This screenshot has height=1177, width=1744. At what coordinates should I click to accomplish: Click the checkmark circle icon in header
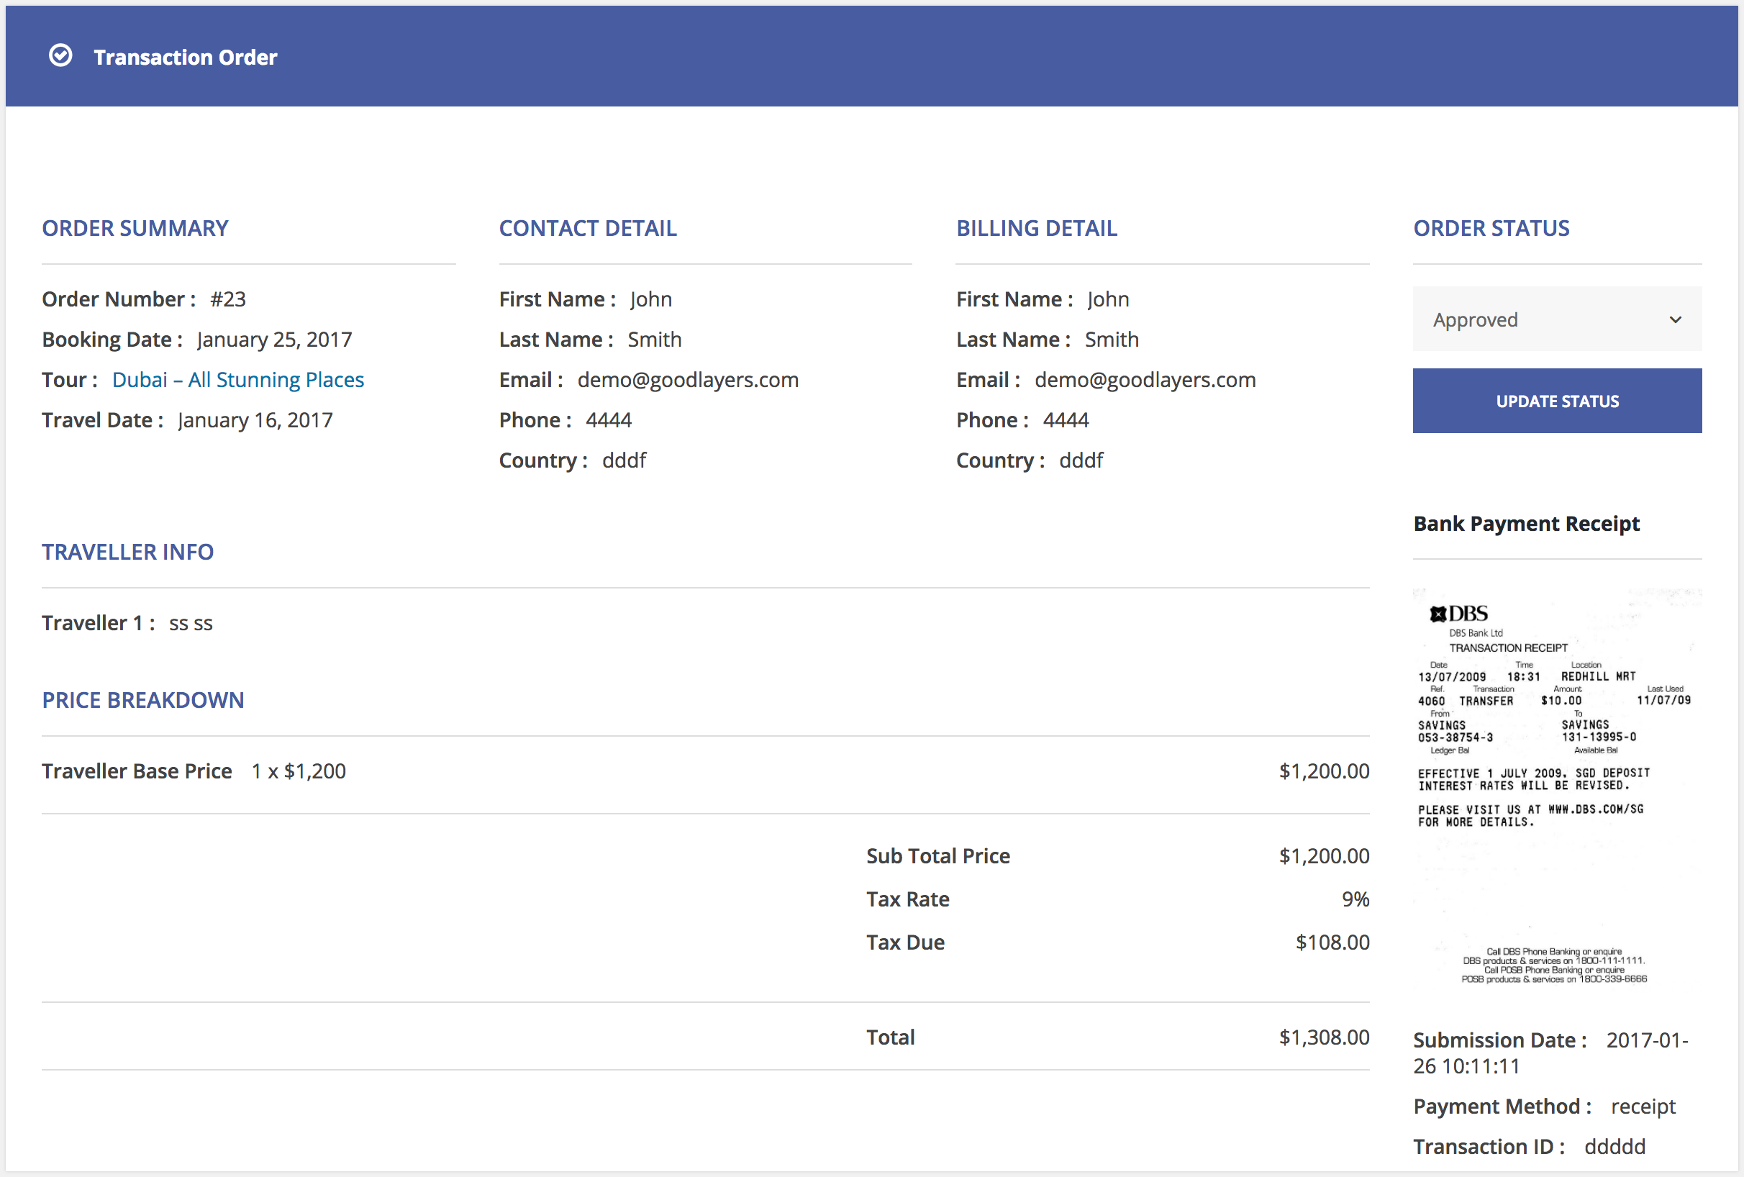click(x=60, y=55)
